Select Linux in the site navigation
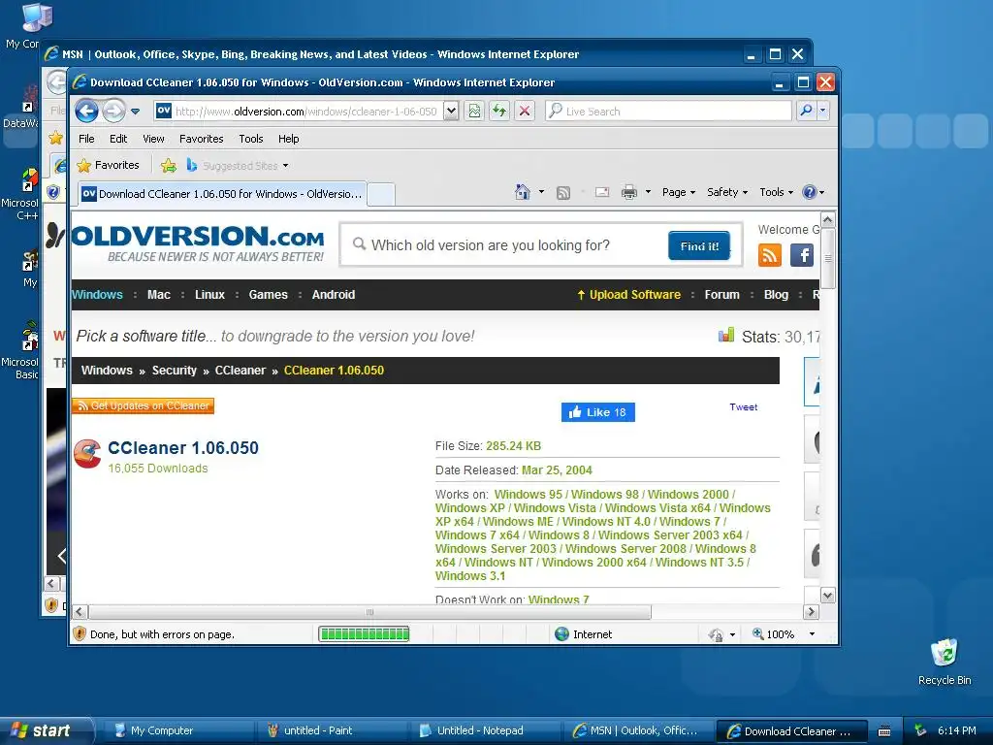This screenshot has width=993, height=745. 209,295
